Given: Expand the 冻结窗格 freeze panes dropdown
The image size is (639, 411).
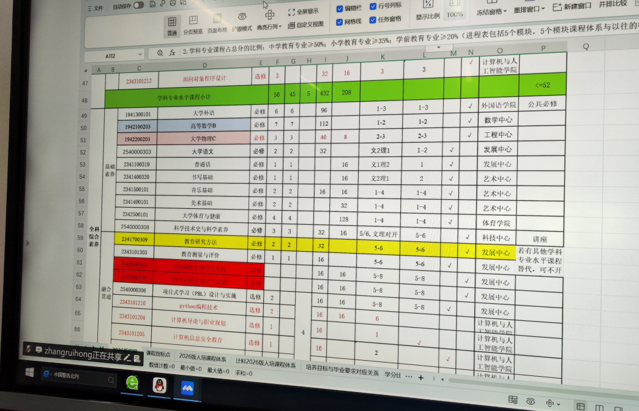Looking at the screenshot, I should (x=492, y=11).
